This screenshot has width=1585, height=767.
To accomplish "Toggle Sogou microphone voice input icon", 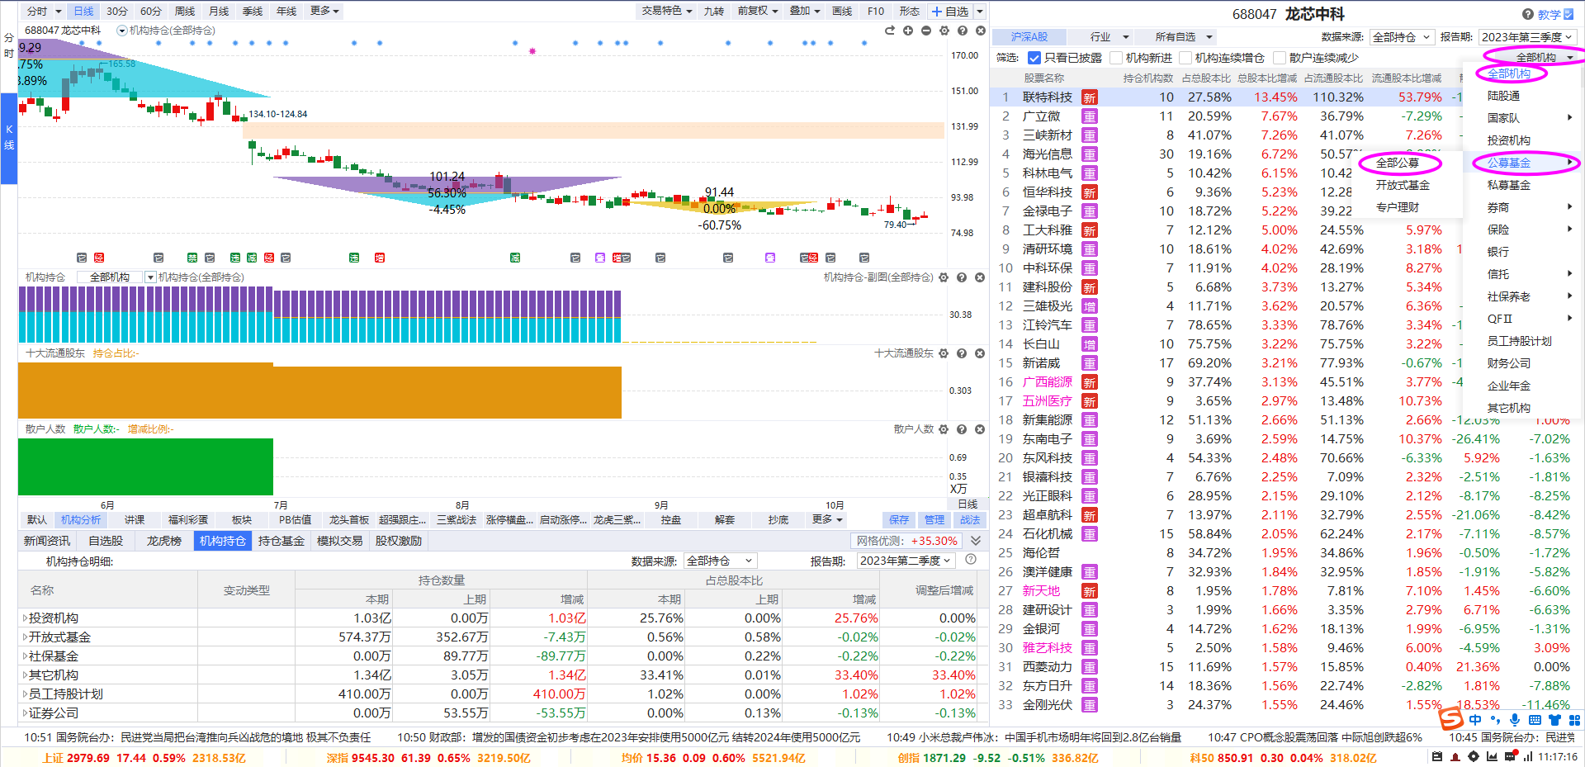I will tap(1515, 720).
